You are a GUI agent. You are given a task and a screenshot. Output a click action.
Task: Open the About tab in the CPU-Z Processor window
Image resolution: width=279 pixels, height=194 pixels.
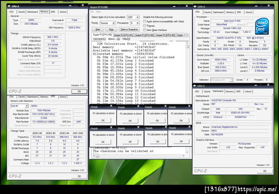point(249,13)
